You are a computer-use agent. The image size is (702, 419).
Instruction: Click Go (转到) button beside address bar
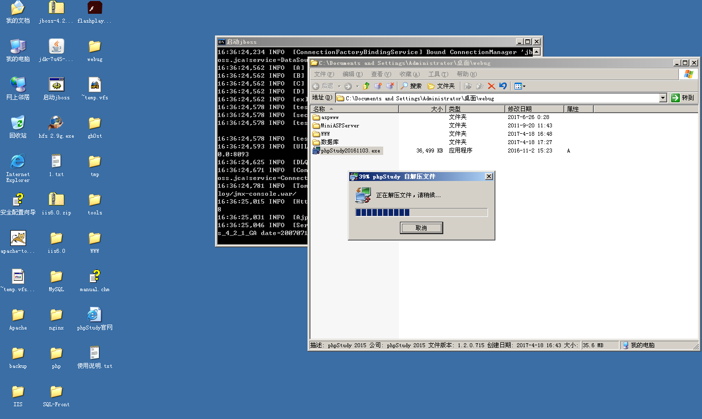683,98
